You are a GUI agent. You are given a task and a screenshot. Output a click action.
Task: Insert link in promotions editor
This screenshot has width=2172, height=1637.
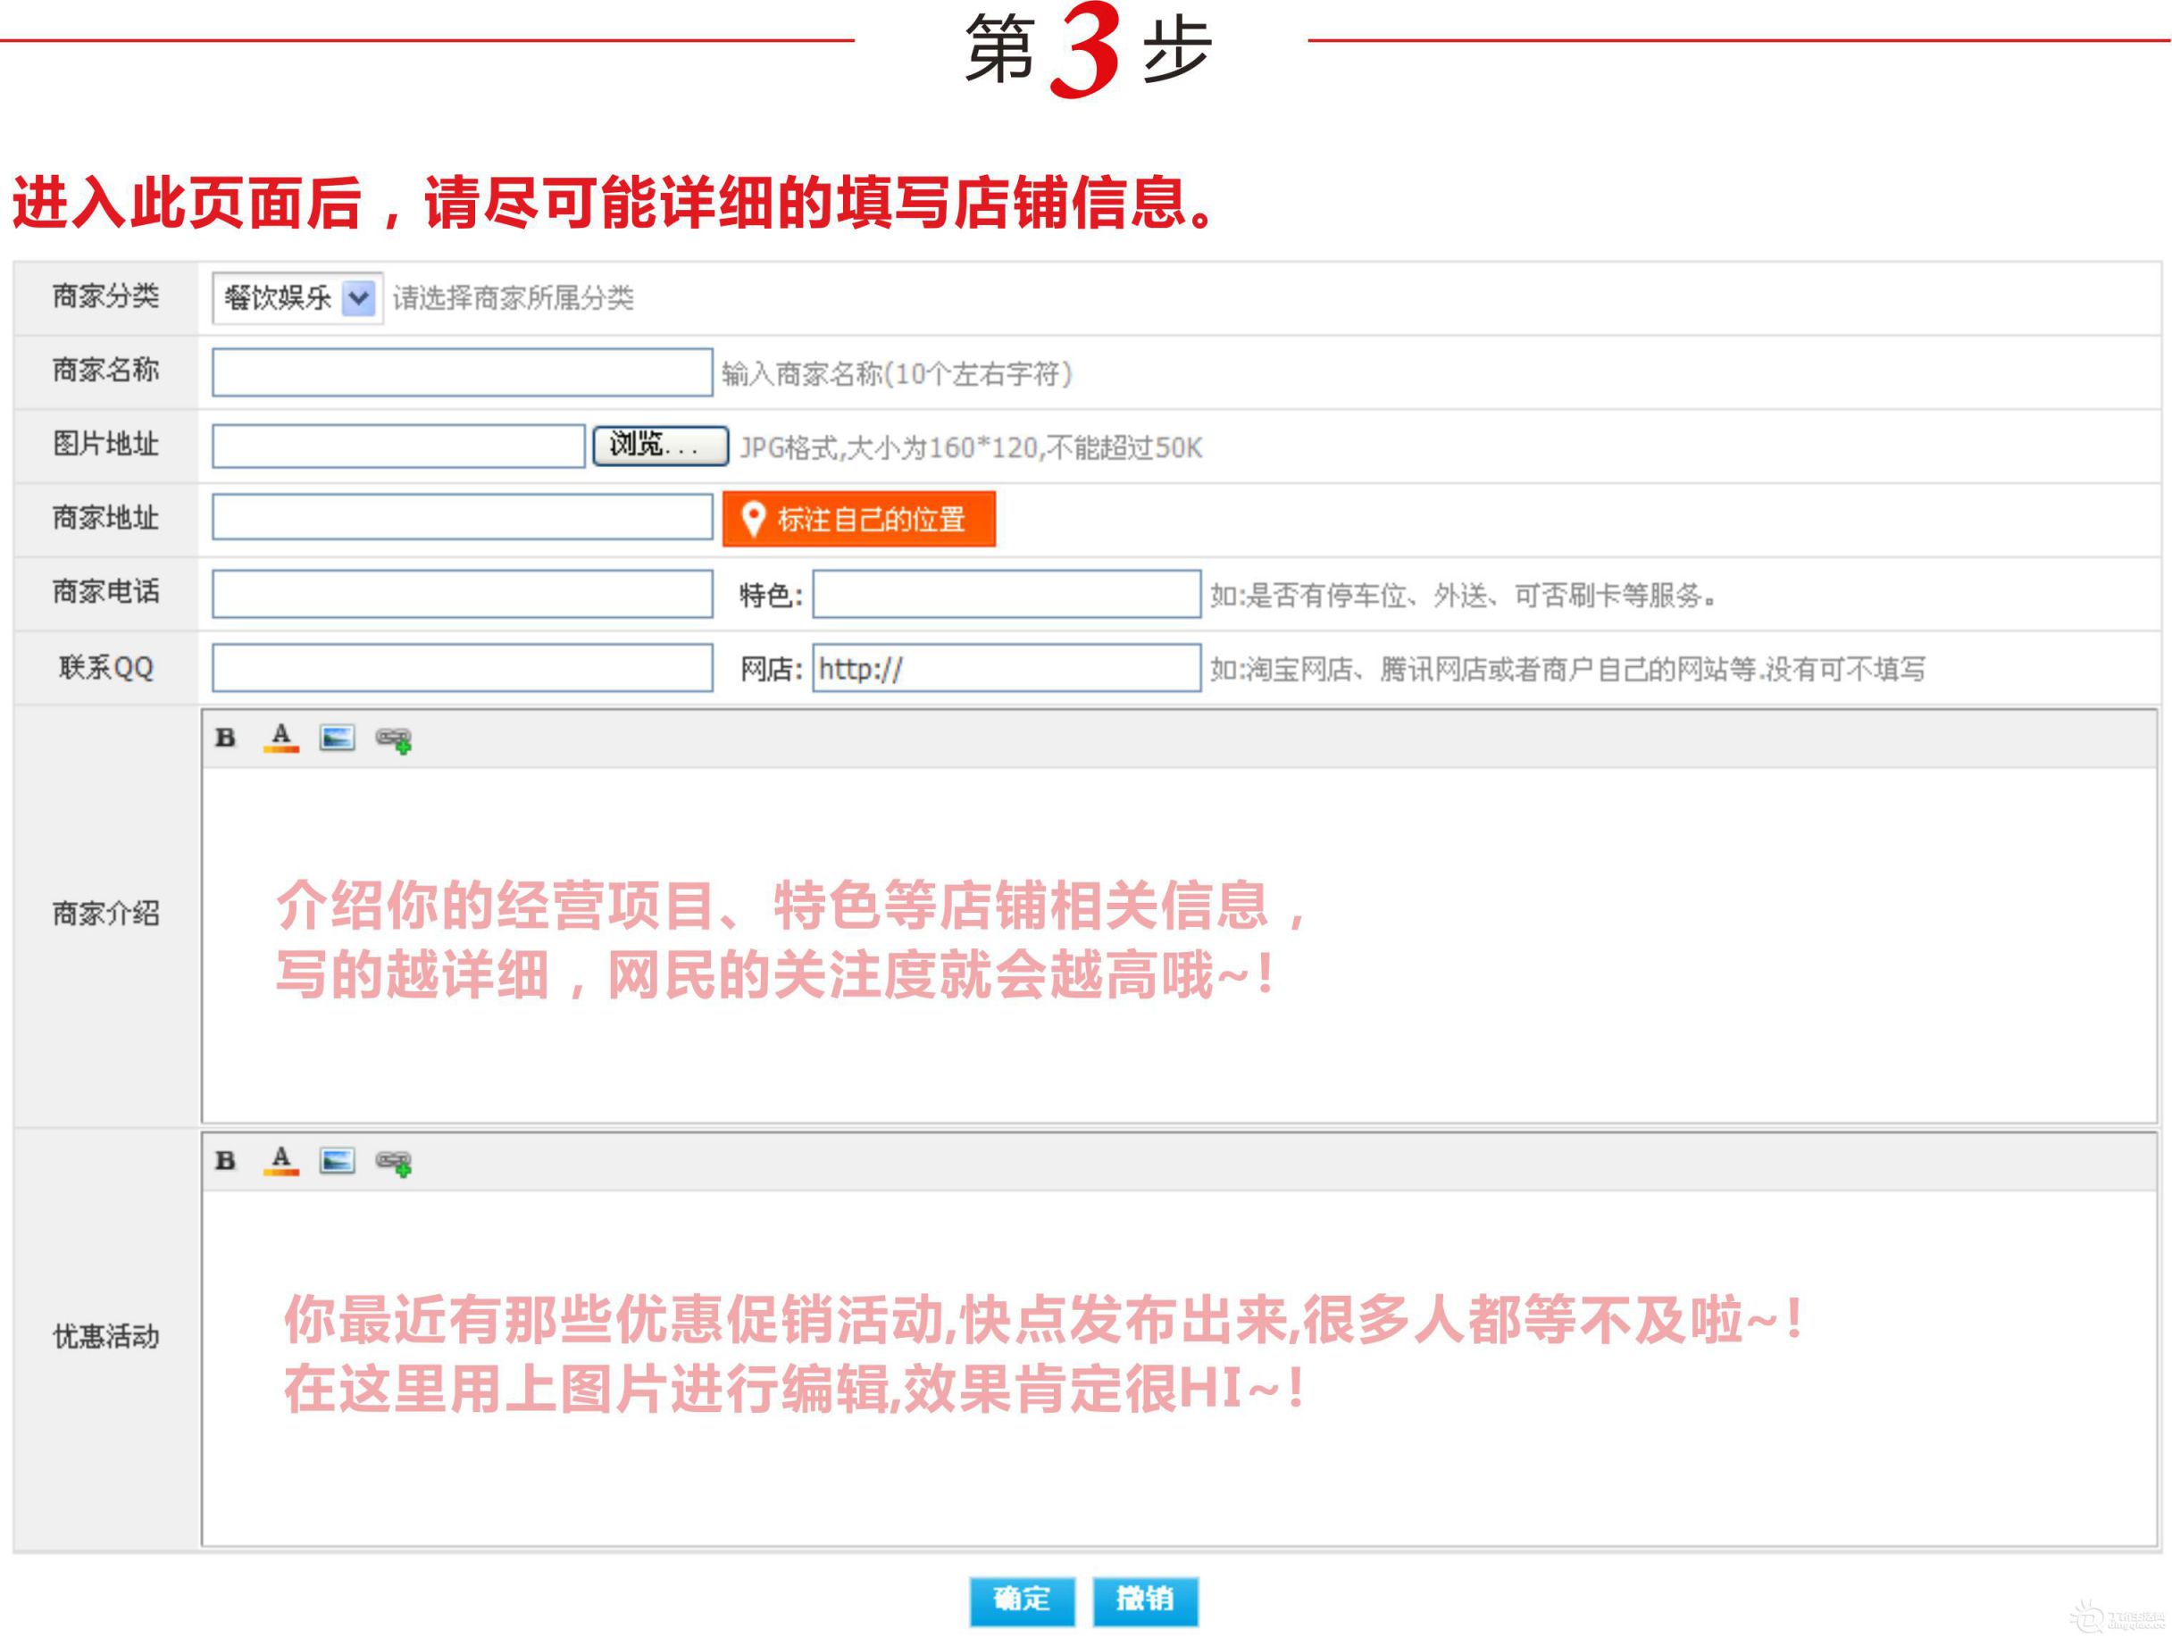coord(394,1163)
